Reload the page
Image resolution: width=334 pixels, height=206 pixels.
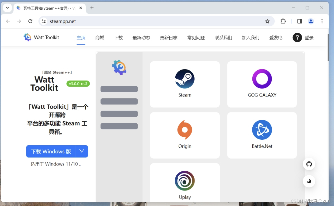point(30,21)
